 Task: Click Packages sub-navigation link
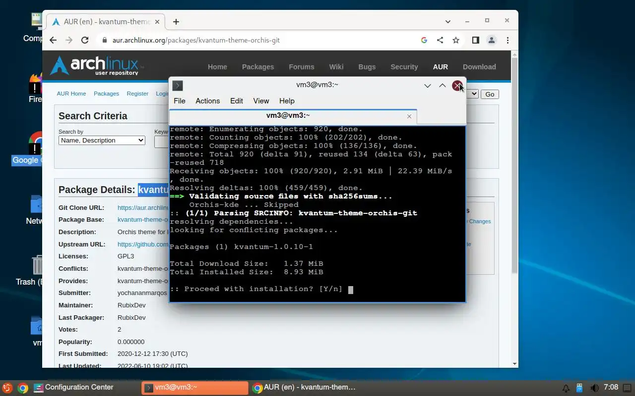(107, 94)
